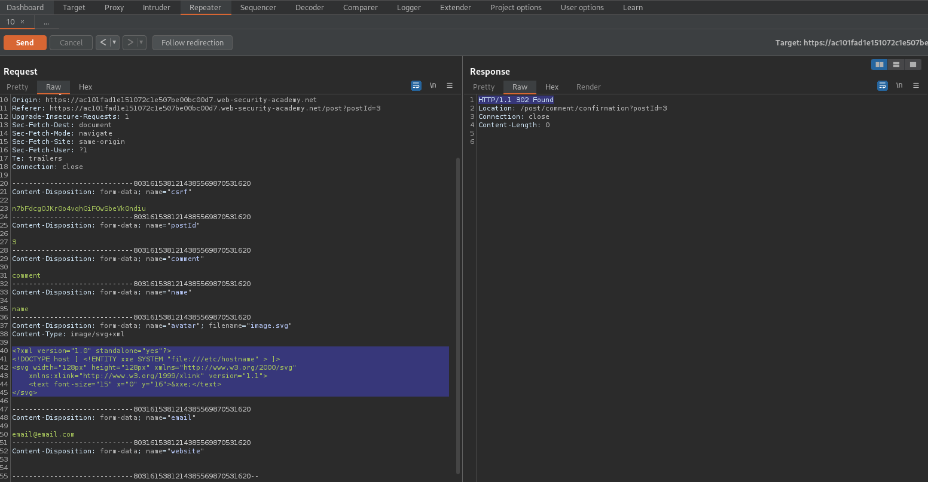Open the Dashboard tab
Image resolution: width=928 pixels, height=482 pixels.
point(25,7)
